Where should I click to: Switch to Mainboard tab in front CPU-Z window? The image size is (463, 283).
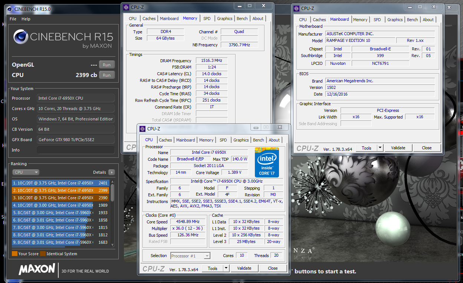point(185,140)
